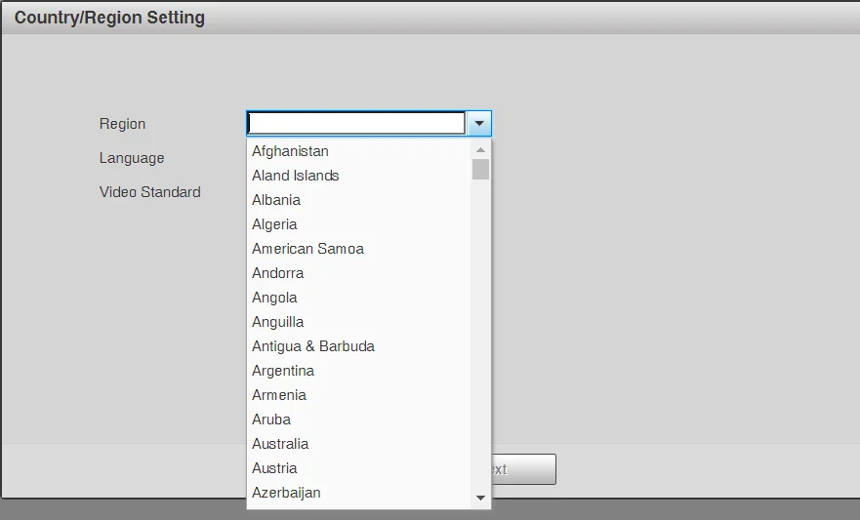Select Armenia from the list
Image resolution: width=860 pixels, height=520 pixels.
tap(358, 395)
